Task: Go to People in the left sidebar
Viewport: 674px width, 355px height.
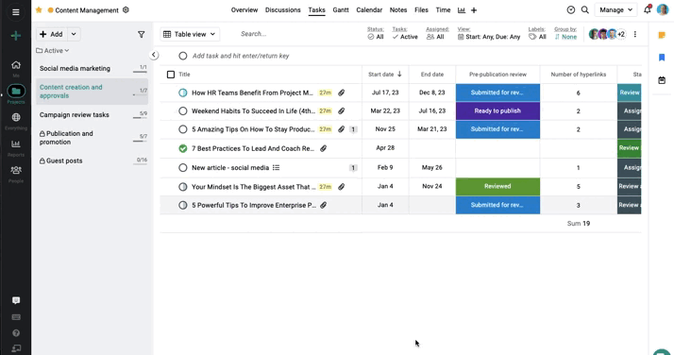Action: [x=16, y=171]
